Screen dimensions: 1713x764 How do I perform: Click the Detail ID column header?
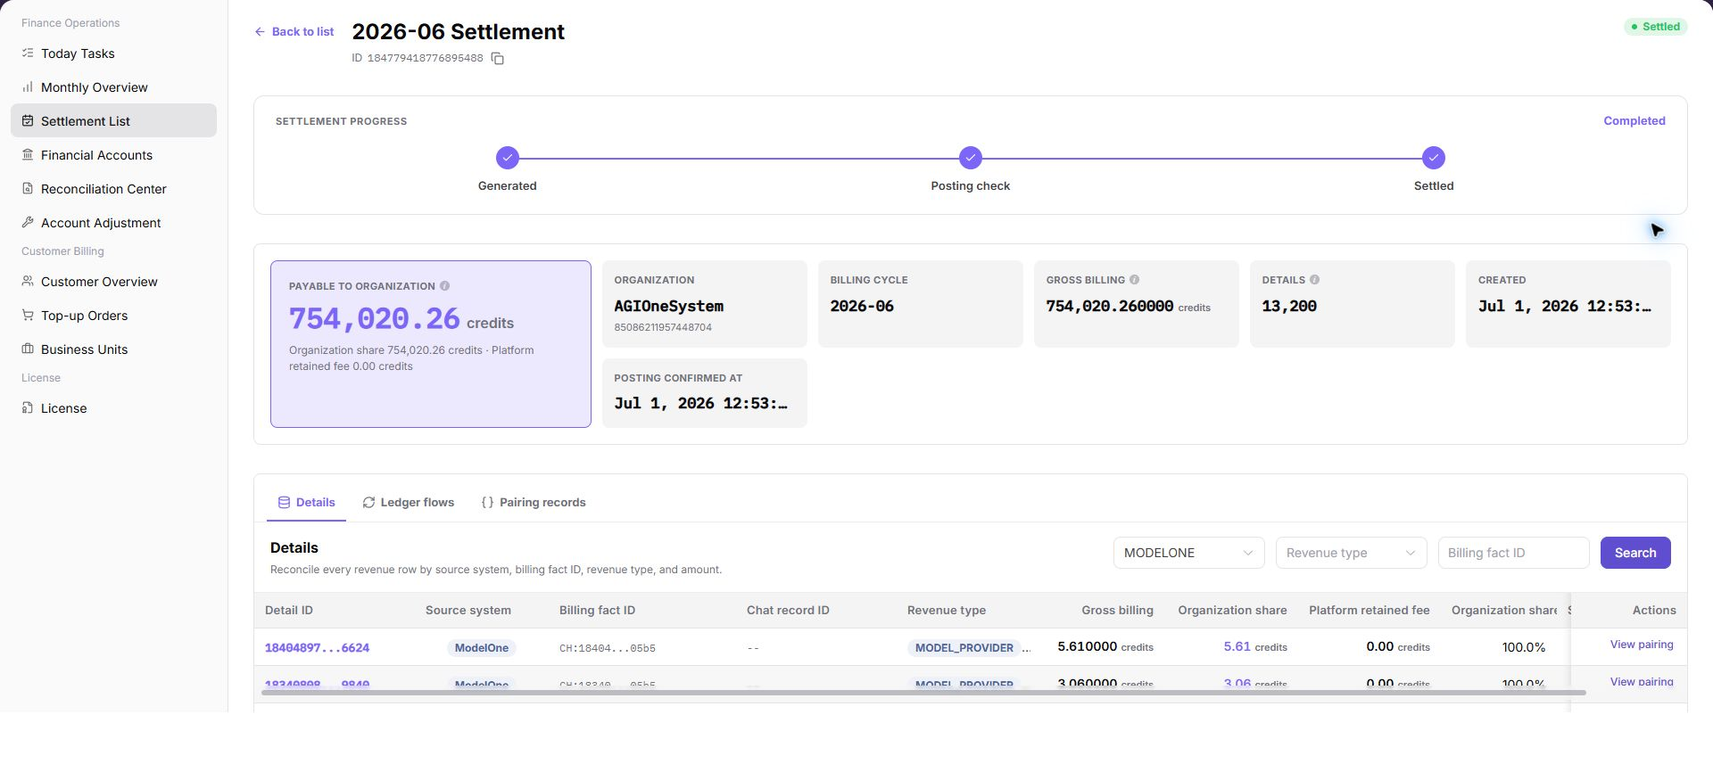point(289,611)
